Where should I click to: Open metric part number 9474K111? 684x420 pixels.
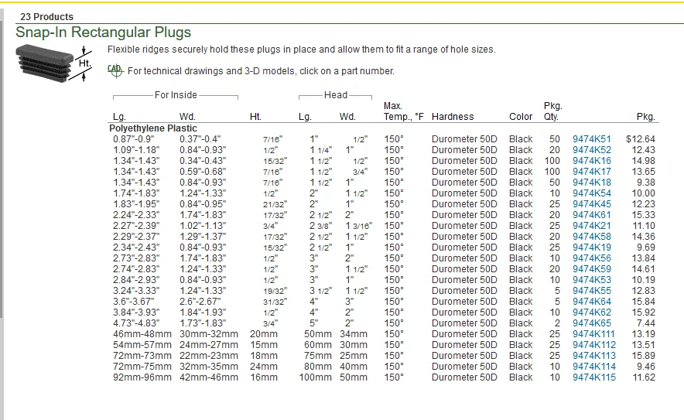click(593, 334)
